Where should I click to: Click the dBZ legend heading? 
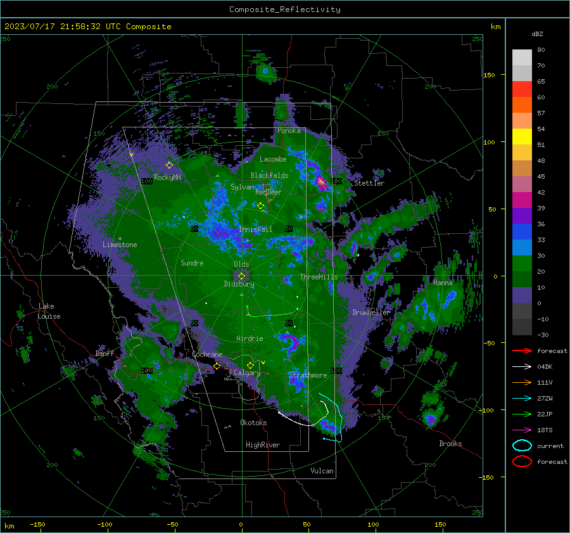point(537,34)
